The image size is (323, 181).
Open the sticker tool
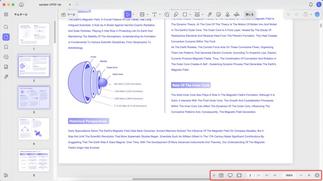[219, 15]
